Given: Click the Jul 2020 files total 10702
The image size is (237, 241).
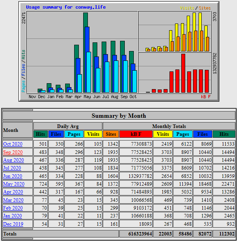Looking at the screenshot, I should (x=205, y=168).
